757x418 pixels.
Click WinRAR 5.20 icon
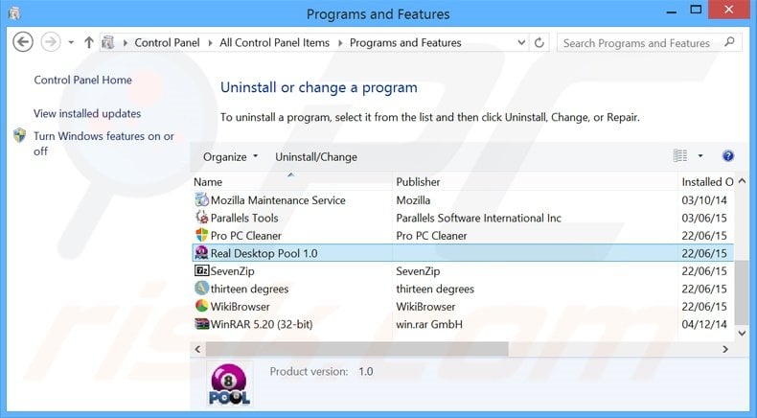[202, 324]
